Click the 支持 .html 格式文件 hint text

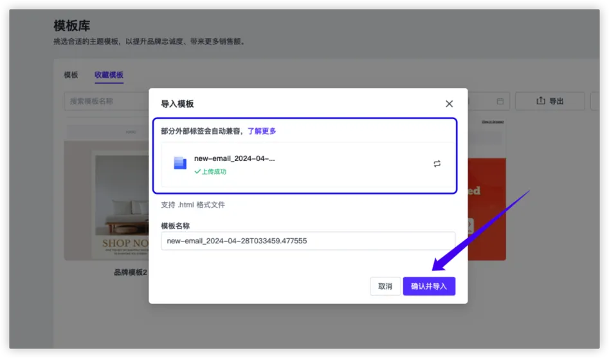193,205
